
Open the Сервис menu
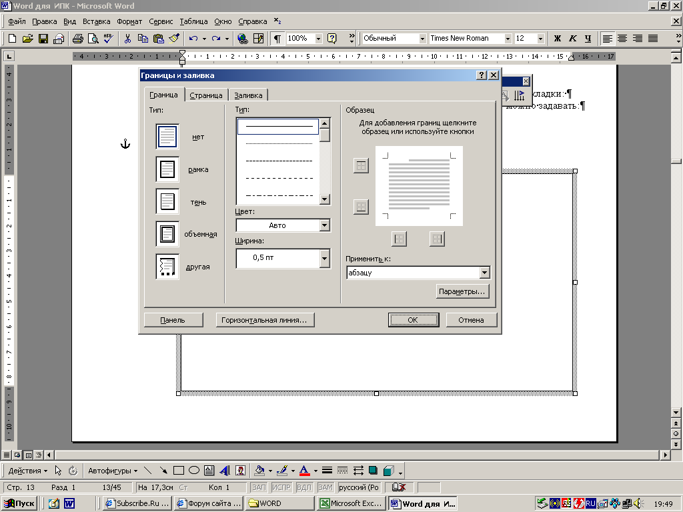click(x=161, y=21)
